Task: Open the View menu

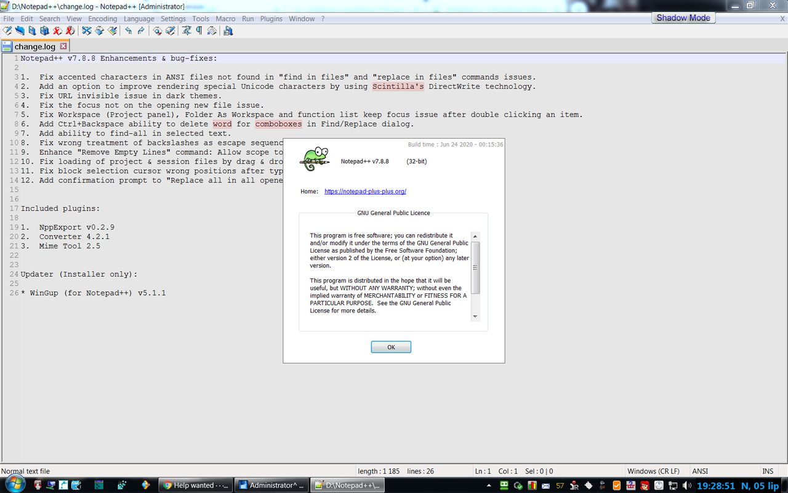Action: coord(74,18)
